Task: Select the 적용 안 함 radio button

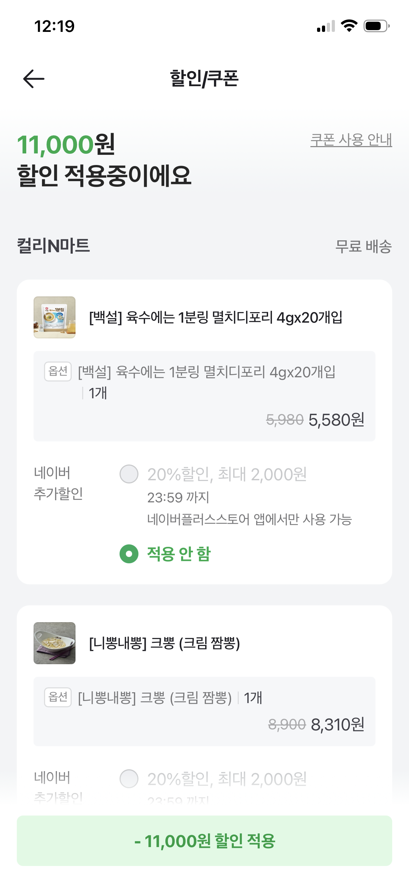Action: click(129, 554)
